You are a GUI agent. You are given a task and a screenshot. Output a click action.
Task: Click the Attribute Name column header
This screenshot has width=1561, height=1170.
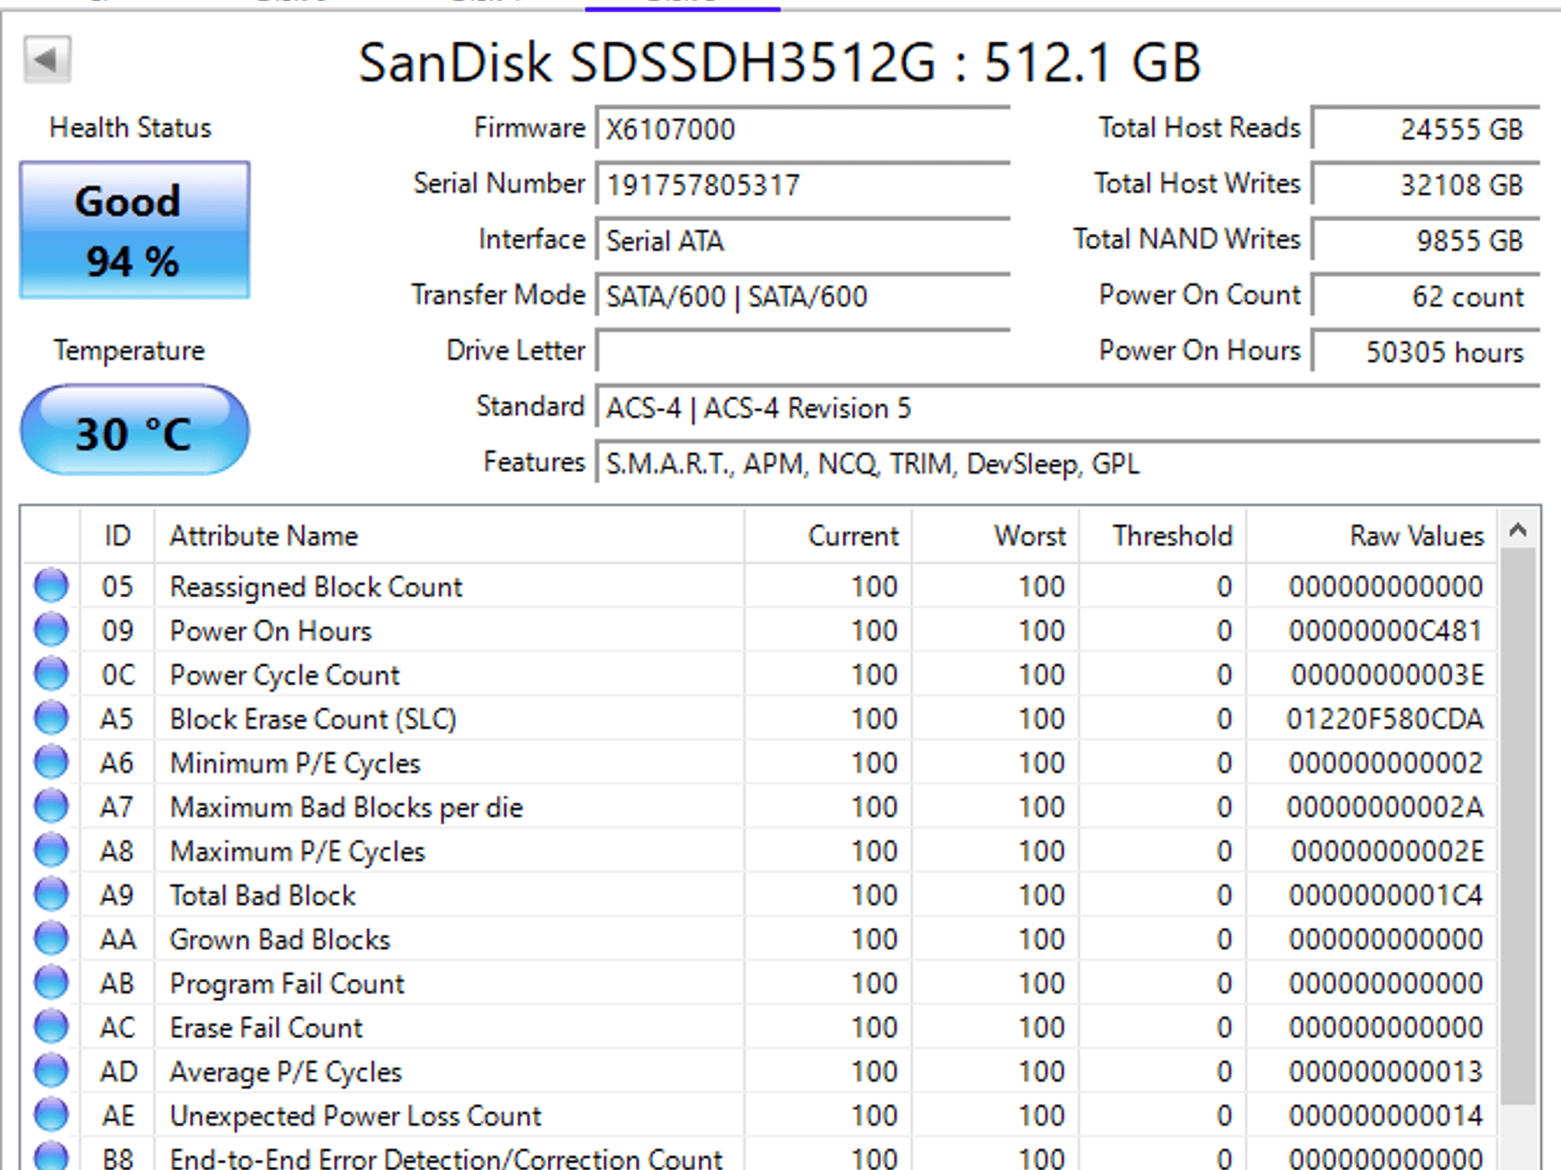[x=449, y=536]
